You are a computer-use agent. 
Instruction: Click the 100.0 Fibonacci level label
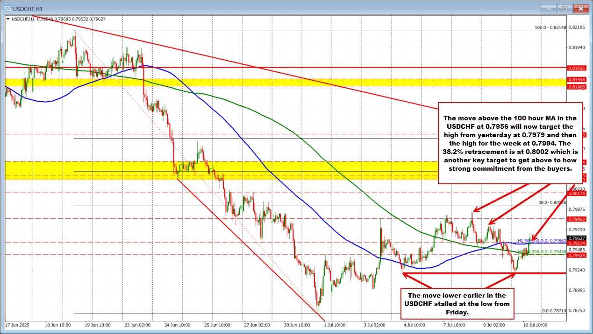click(x=550, y=28)
